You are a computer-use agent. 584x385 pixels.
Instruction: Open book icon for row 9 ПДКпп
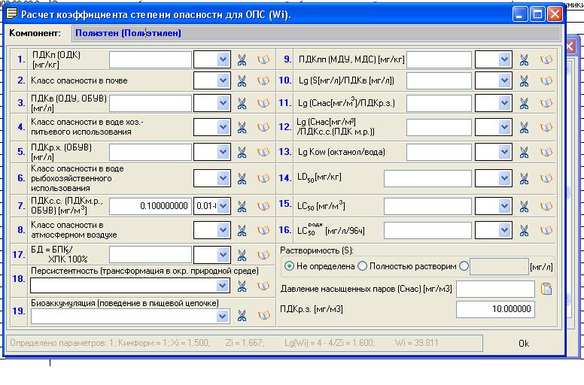tap(546, 60)
